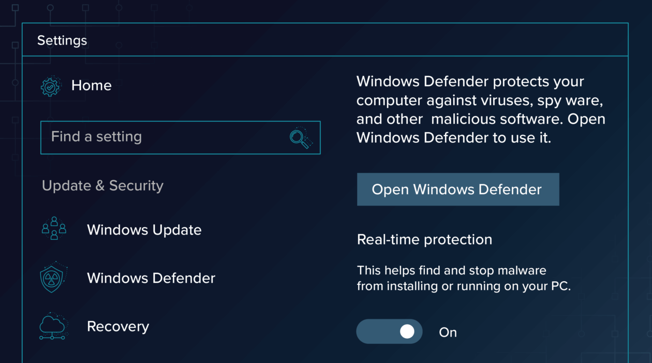Open the Recovery settings section
The height and width of the screenshot is (363, 652).
click(x=118, y=326)
